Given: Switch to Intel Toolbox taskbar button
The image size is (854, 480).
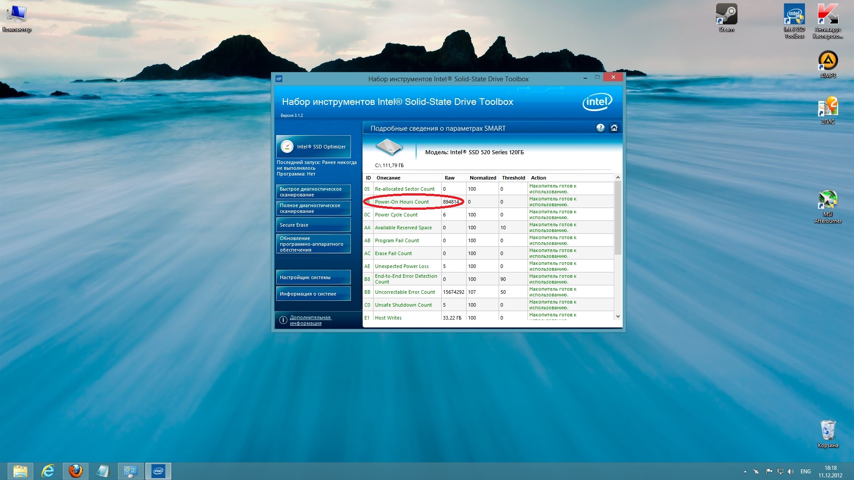Looking at the screenshot, I should [158, 471].
